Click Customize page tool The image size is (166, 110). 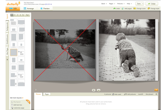(18, 108)
